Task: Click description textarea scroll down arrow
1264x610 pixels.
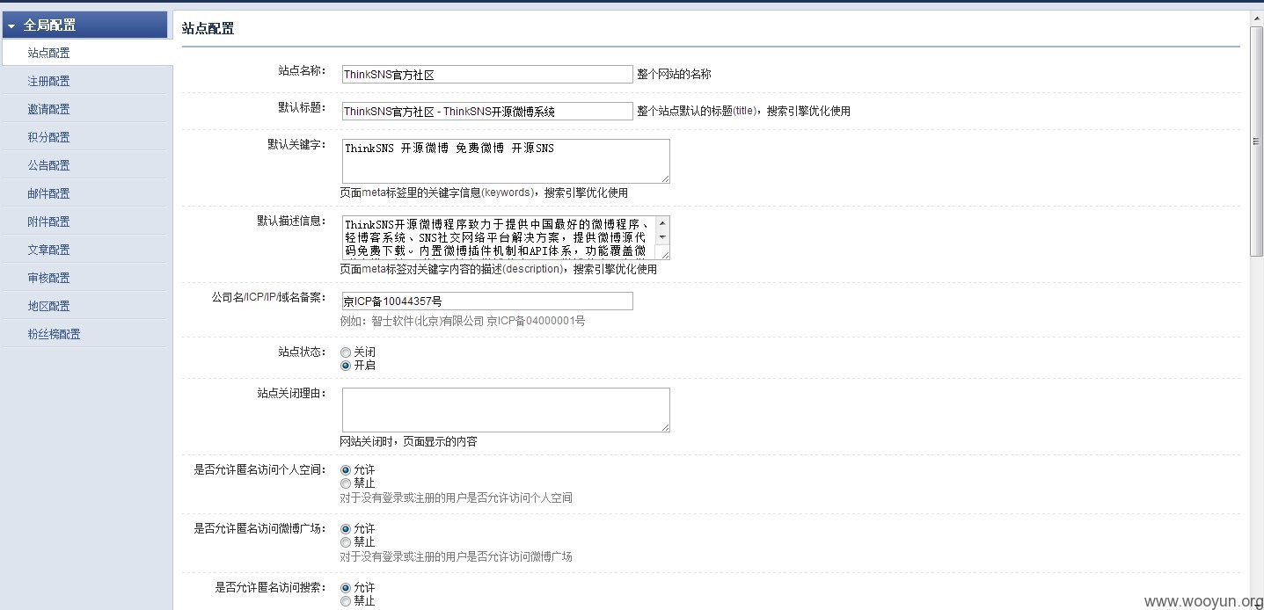Action: [x=663, y=238]
